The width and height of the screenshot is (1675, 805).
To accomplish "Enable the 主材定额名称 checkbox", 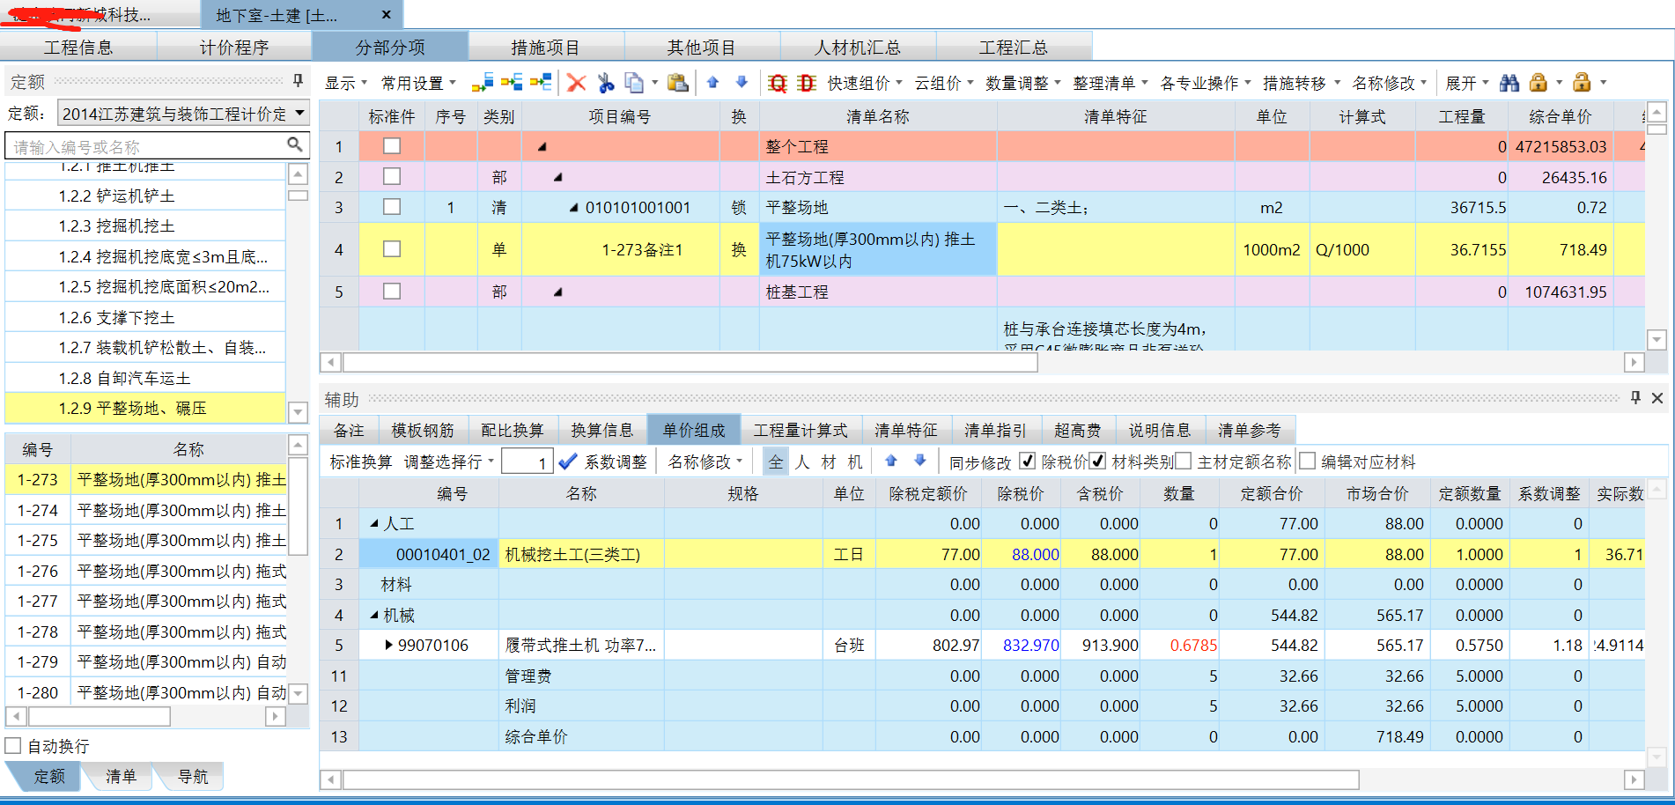I will (x=1183, y=461).
